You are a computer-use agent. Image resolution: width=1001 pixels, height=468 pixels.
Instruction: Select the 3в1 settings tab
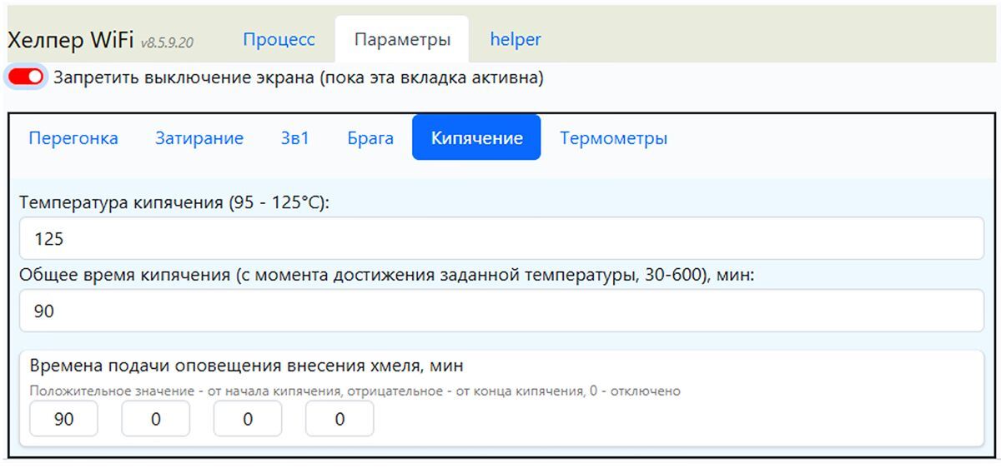pos(295,138)
